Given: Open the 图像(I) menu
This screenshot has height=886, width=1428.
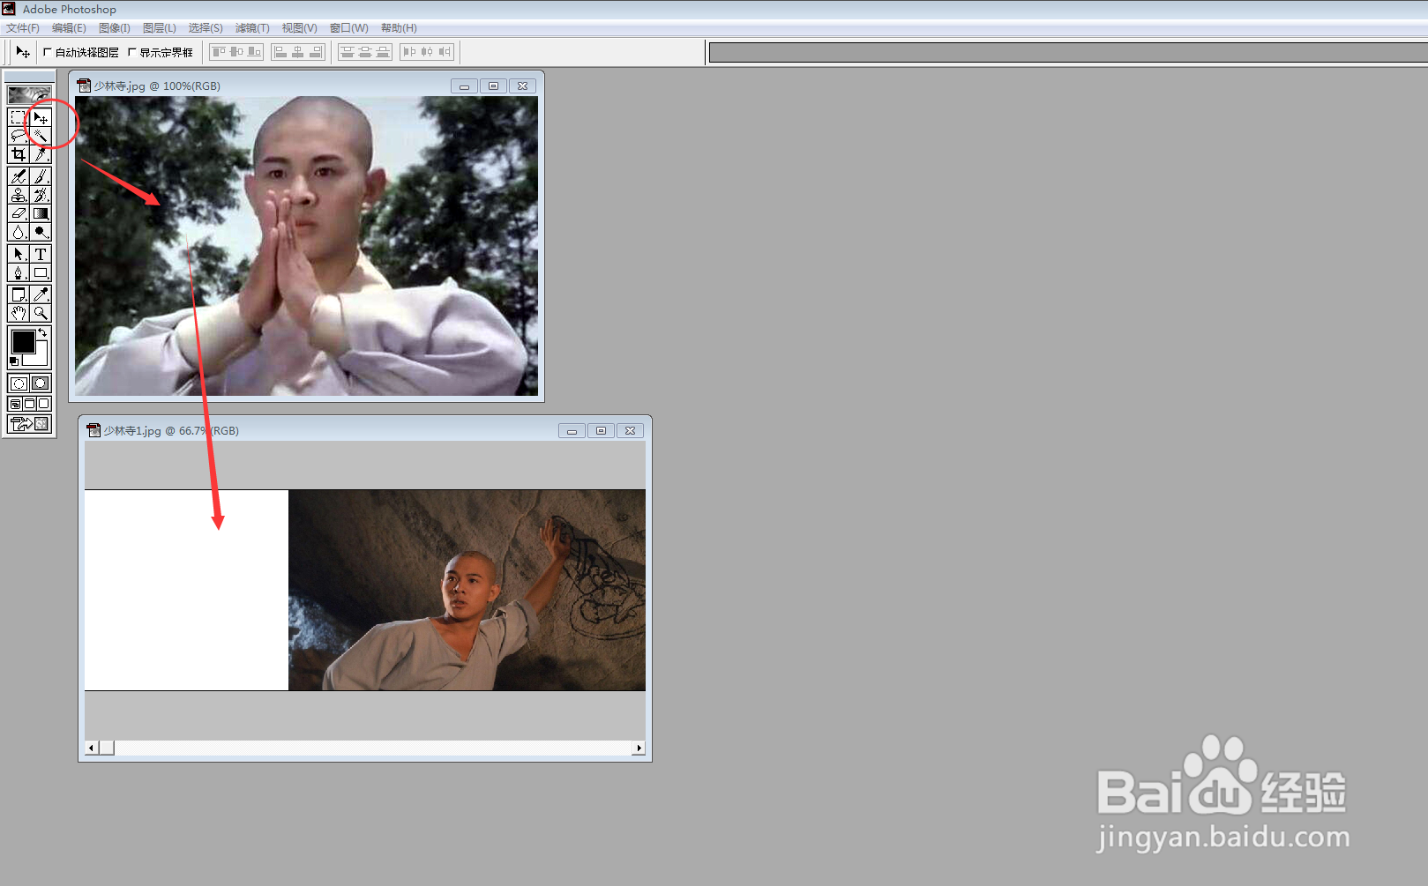Looking at the screenshot, I should point(115,28).
